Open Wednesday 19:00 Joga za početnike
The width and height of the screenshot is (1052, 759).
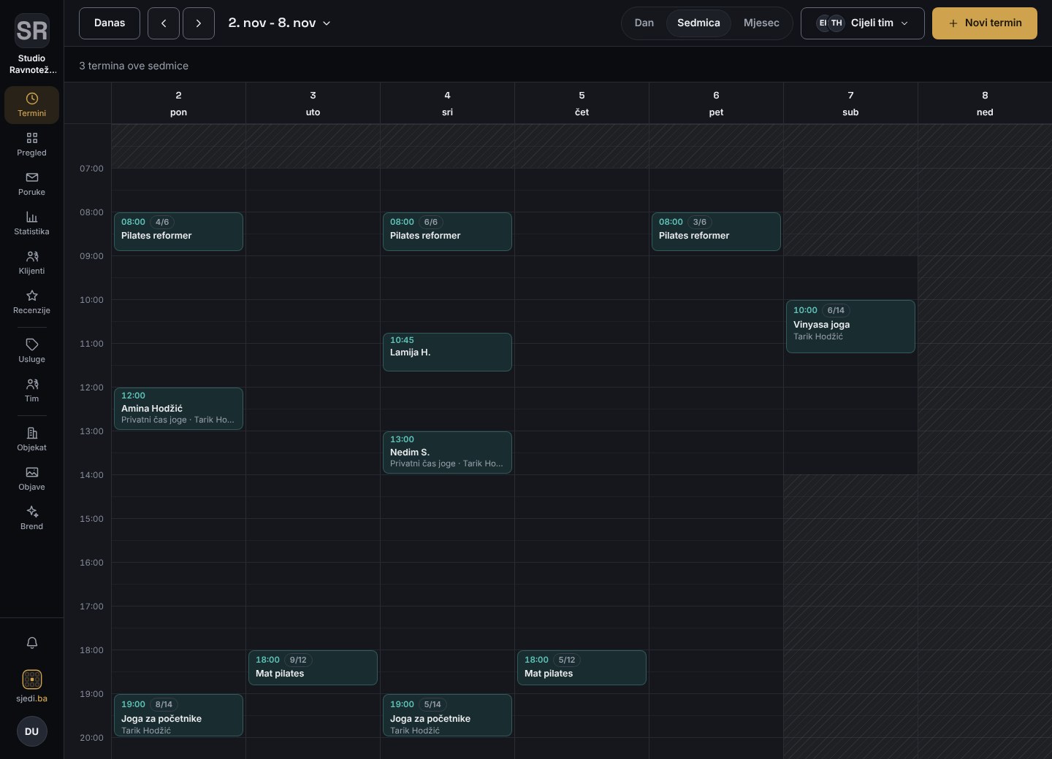pos(447,715)
